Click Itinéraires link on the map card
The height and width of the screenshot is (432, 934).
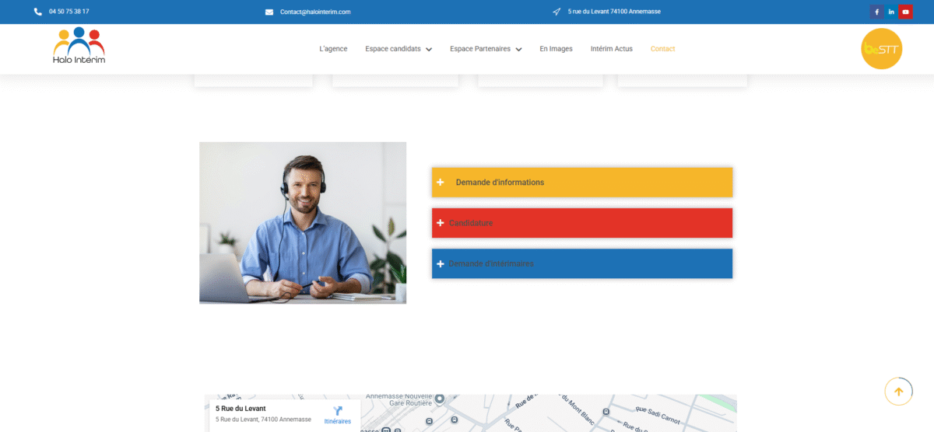click(338, 421)
